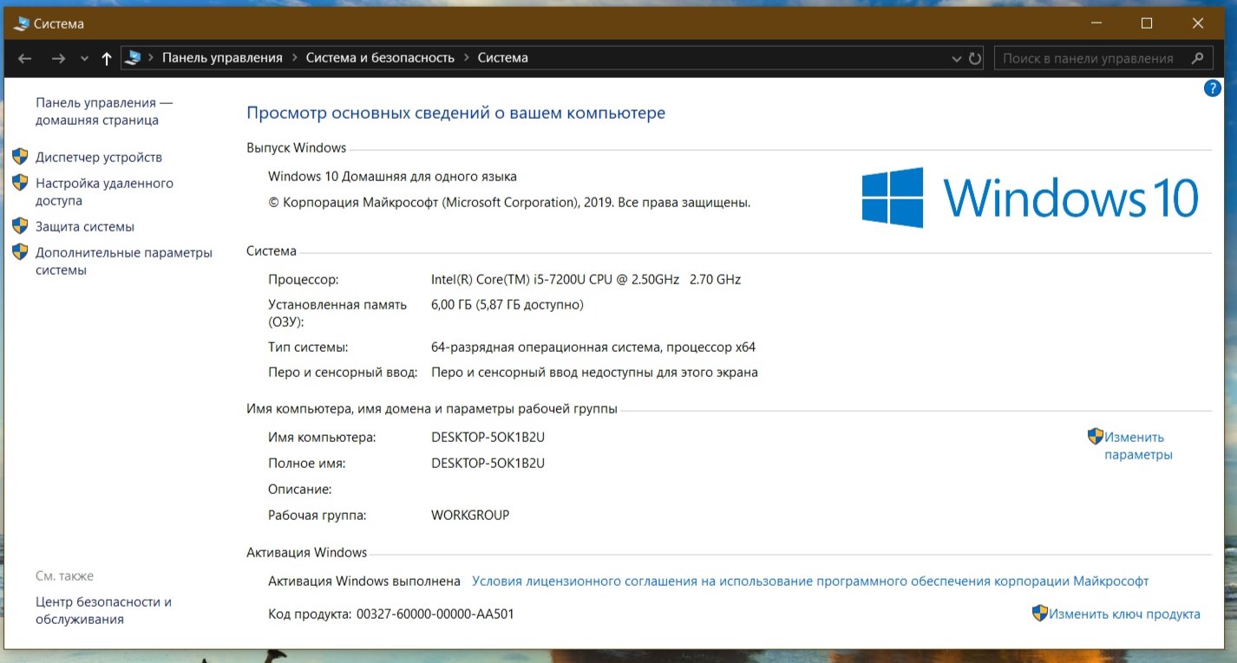Select WORKGROUP value
The height and width of the screenshot is (663, 1237).
coord(470,515)
